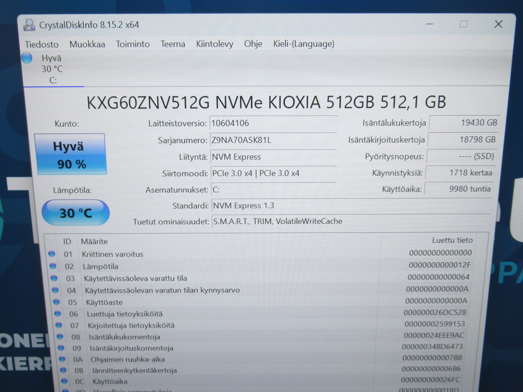Viewport: 523px width, 392px height.
Task: Minimize the CrystalDiskInfo window
Action: coord(430,24)
